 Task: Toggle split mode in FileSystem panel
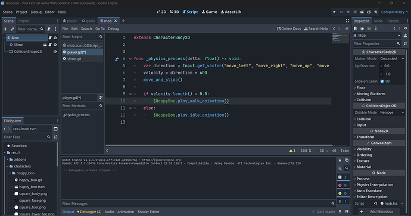pos(55,129)
